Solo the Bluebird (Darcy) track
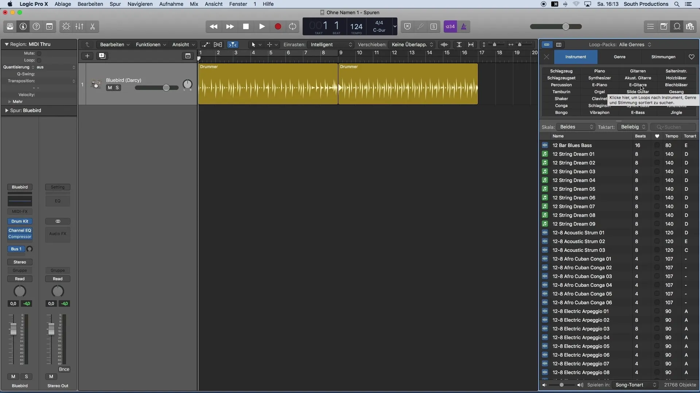This screenshot has height=393, width=700. 117,88
